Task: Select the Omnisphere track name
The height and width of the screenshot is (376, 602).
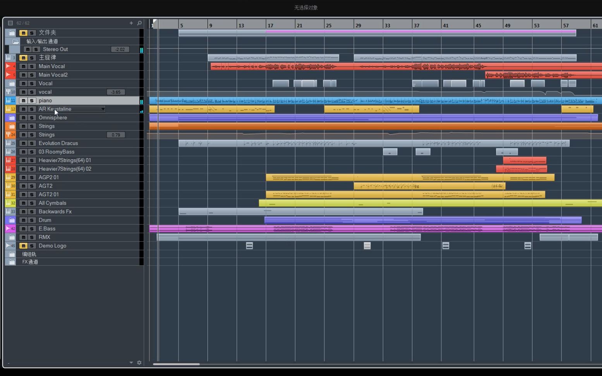Action: point(53,118)
